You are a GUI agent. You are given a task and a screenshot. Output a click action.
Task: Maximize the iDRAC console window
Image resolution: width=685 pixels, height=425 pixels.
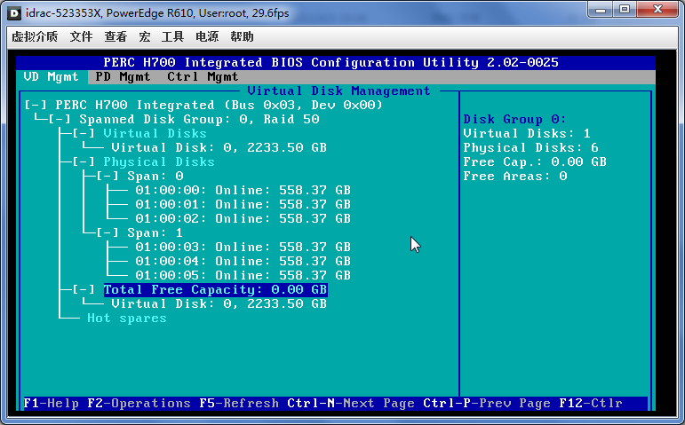[x=625, y=10]
